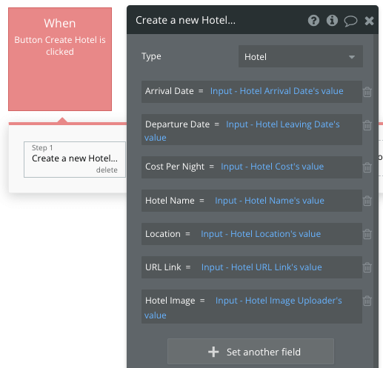Click the Hotel Image field label
The image size is (383, 368).
(170, 301)
